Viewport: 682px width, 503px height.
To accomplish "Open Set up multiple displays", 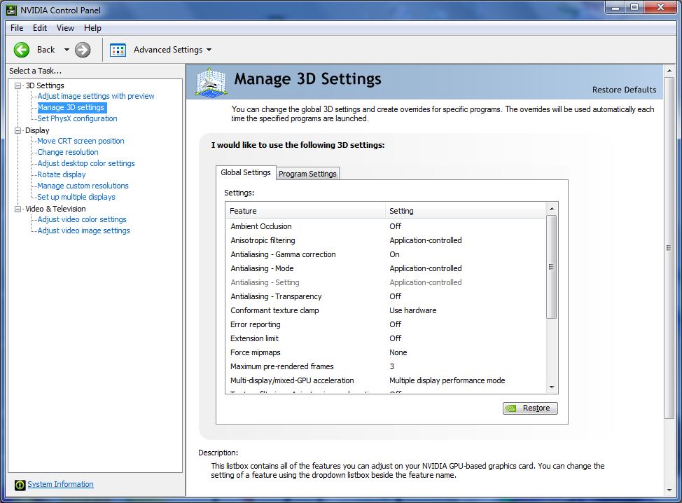I will click(x=76, y=197).
